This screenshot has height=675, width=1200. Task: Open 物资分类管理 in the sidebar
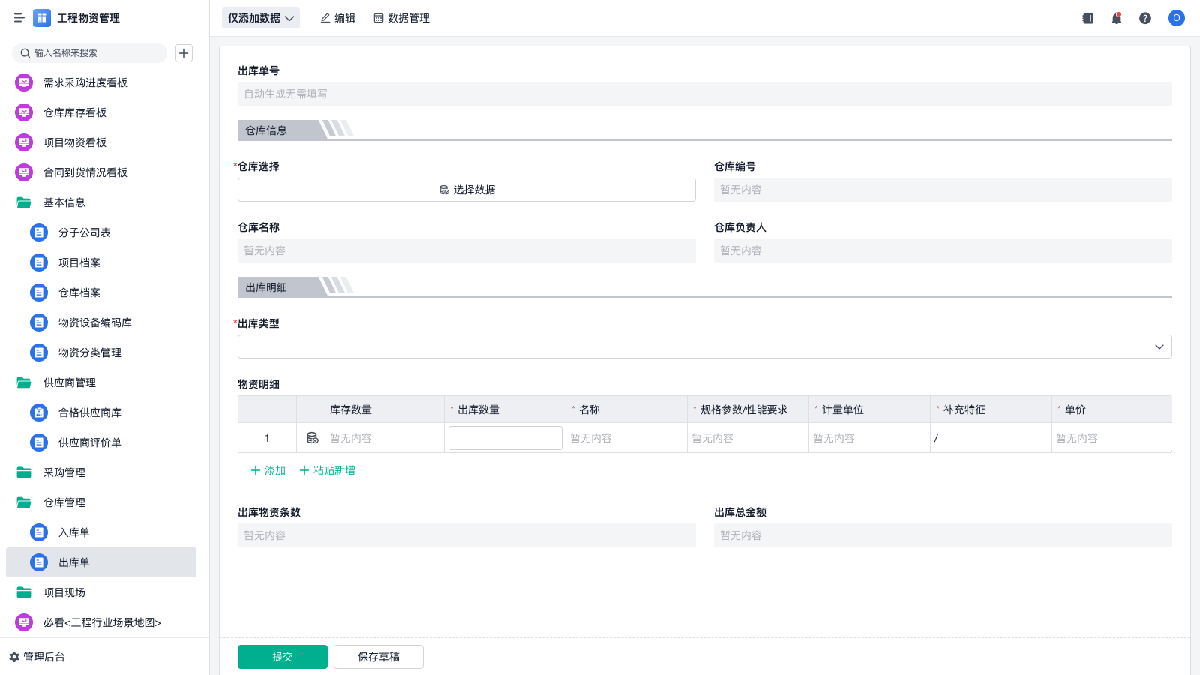[101, 352]
